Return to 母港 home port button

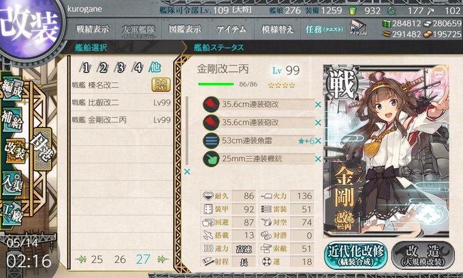[43, 149]
